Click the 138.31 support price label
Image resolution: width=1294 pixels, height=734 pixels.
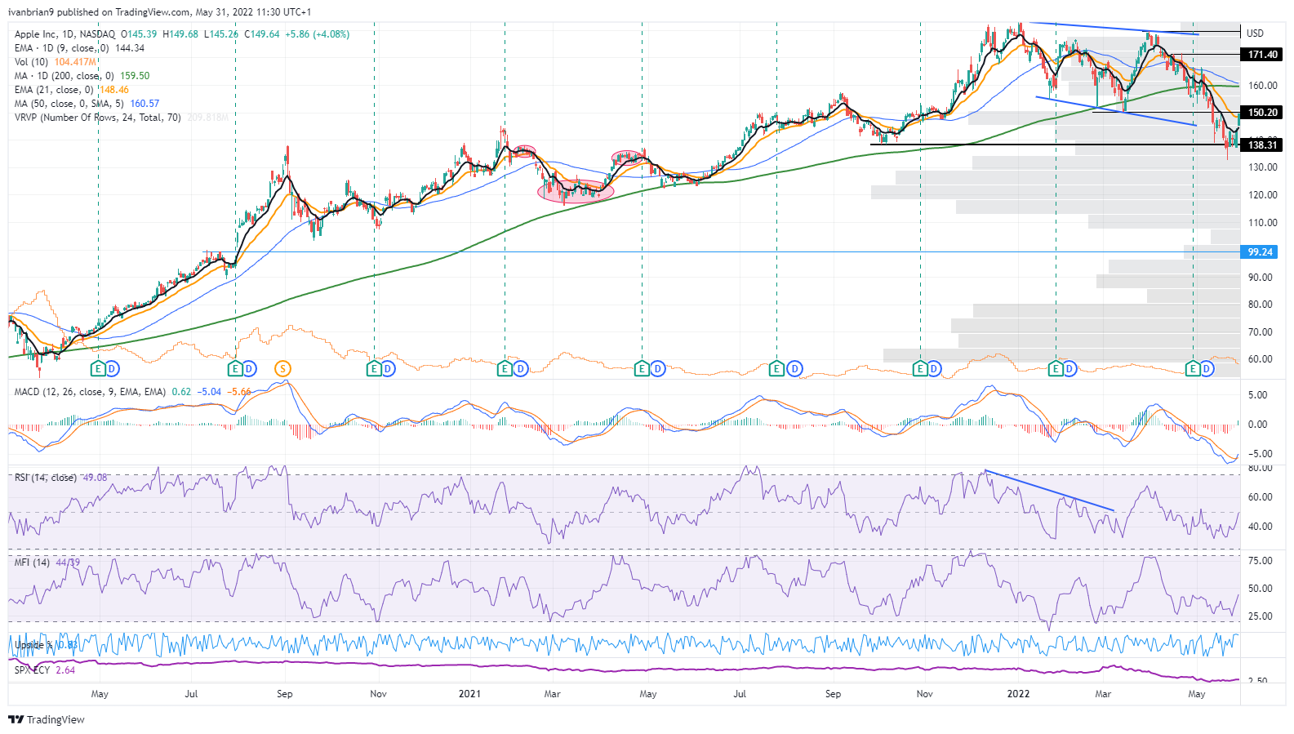[x=1262, y=145]
